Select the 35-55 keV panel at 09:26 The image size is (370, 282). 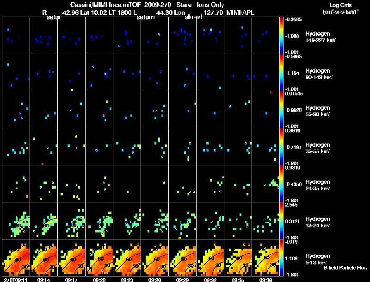tap(155, 147)
